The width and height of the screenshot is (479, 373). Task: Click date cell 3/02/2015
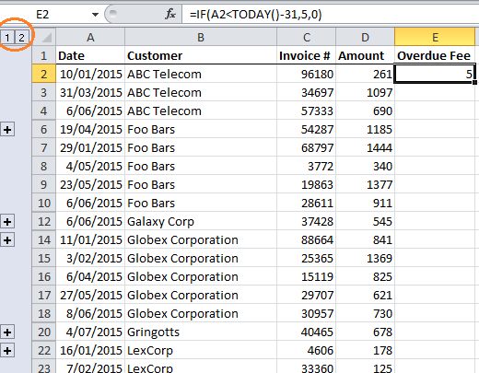point(90,258)
